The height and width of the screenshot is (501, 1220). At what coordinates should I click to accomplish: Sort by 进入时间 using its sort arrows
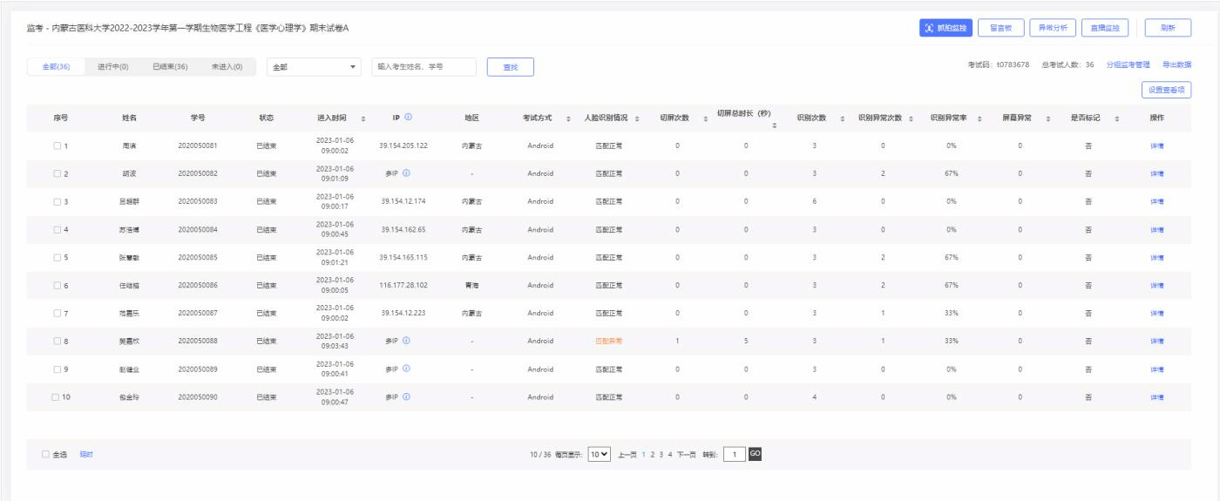tap(363, 118)
